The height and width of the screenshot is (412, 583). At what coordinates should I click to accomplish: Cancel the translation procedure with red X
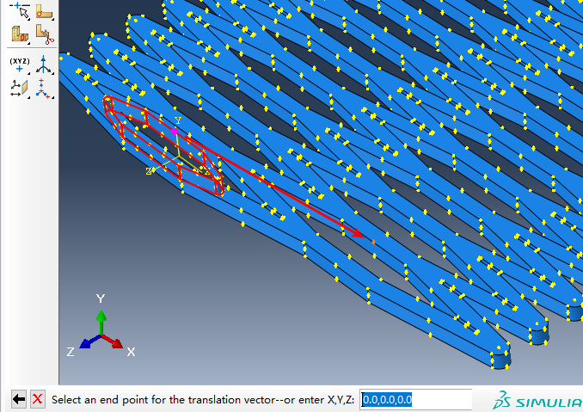click(x=38, y=399)
